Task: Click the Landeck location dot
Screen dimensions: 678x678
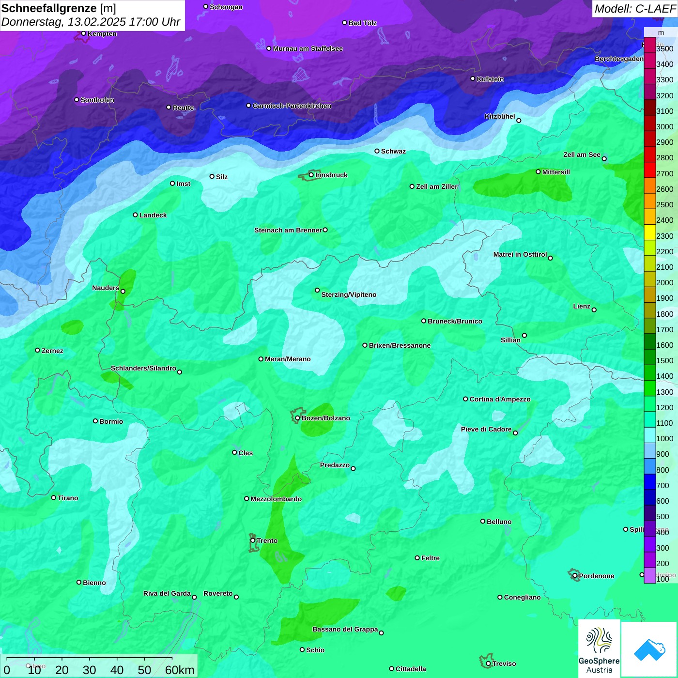Action: [x=135, y=215]
